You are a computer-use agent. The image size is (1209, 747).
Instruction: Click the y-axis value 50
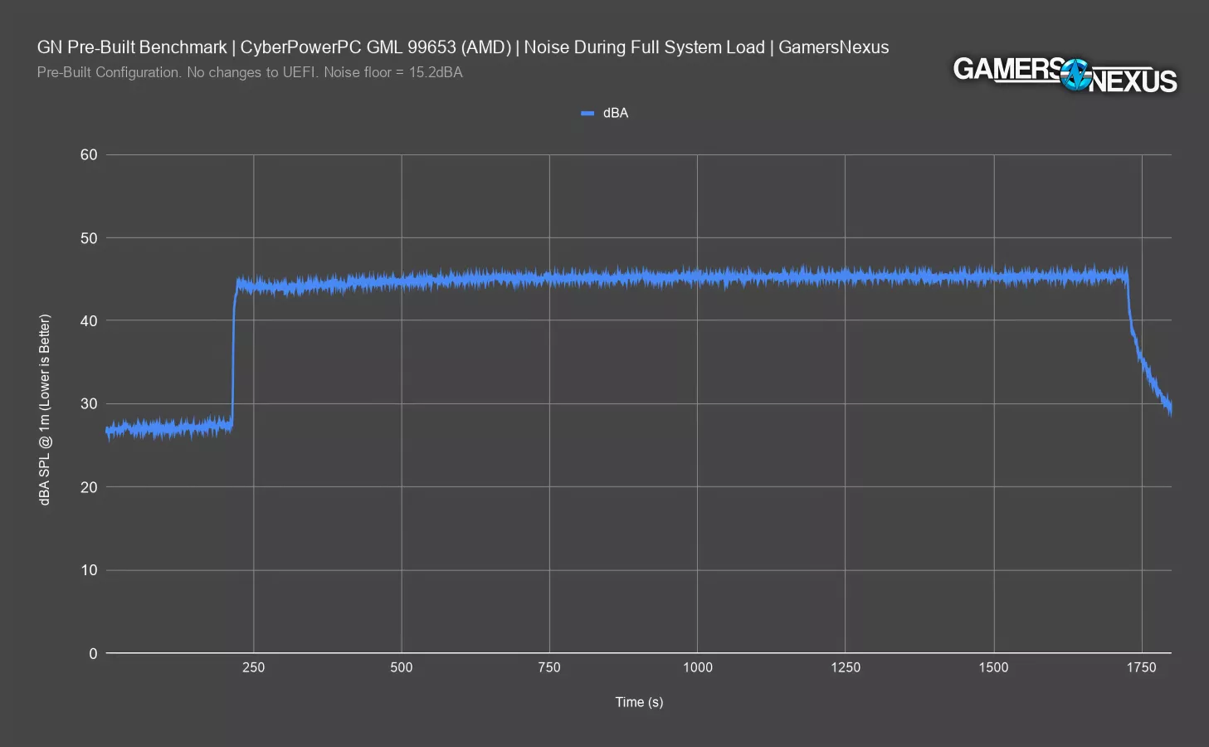(89, 238)
